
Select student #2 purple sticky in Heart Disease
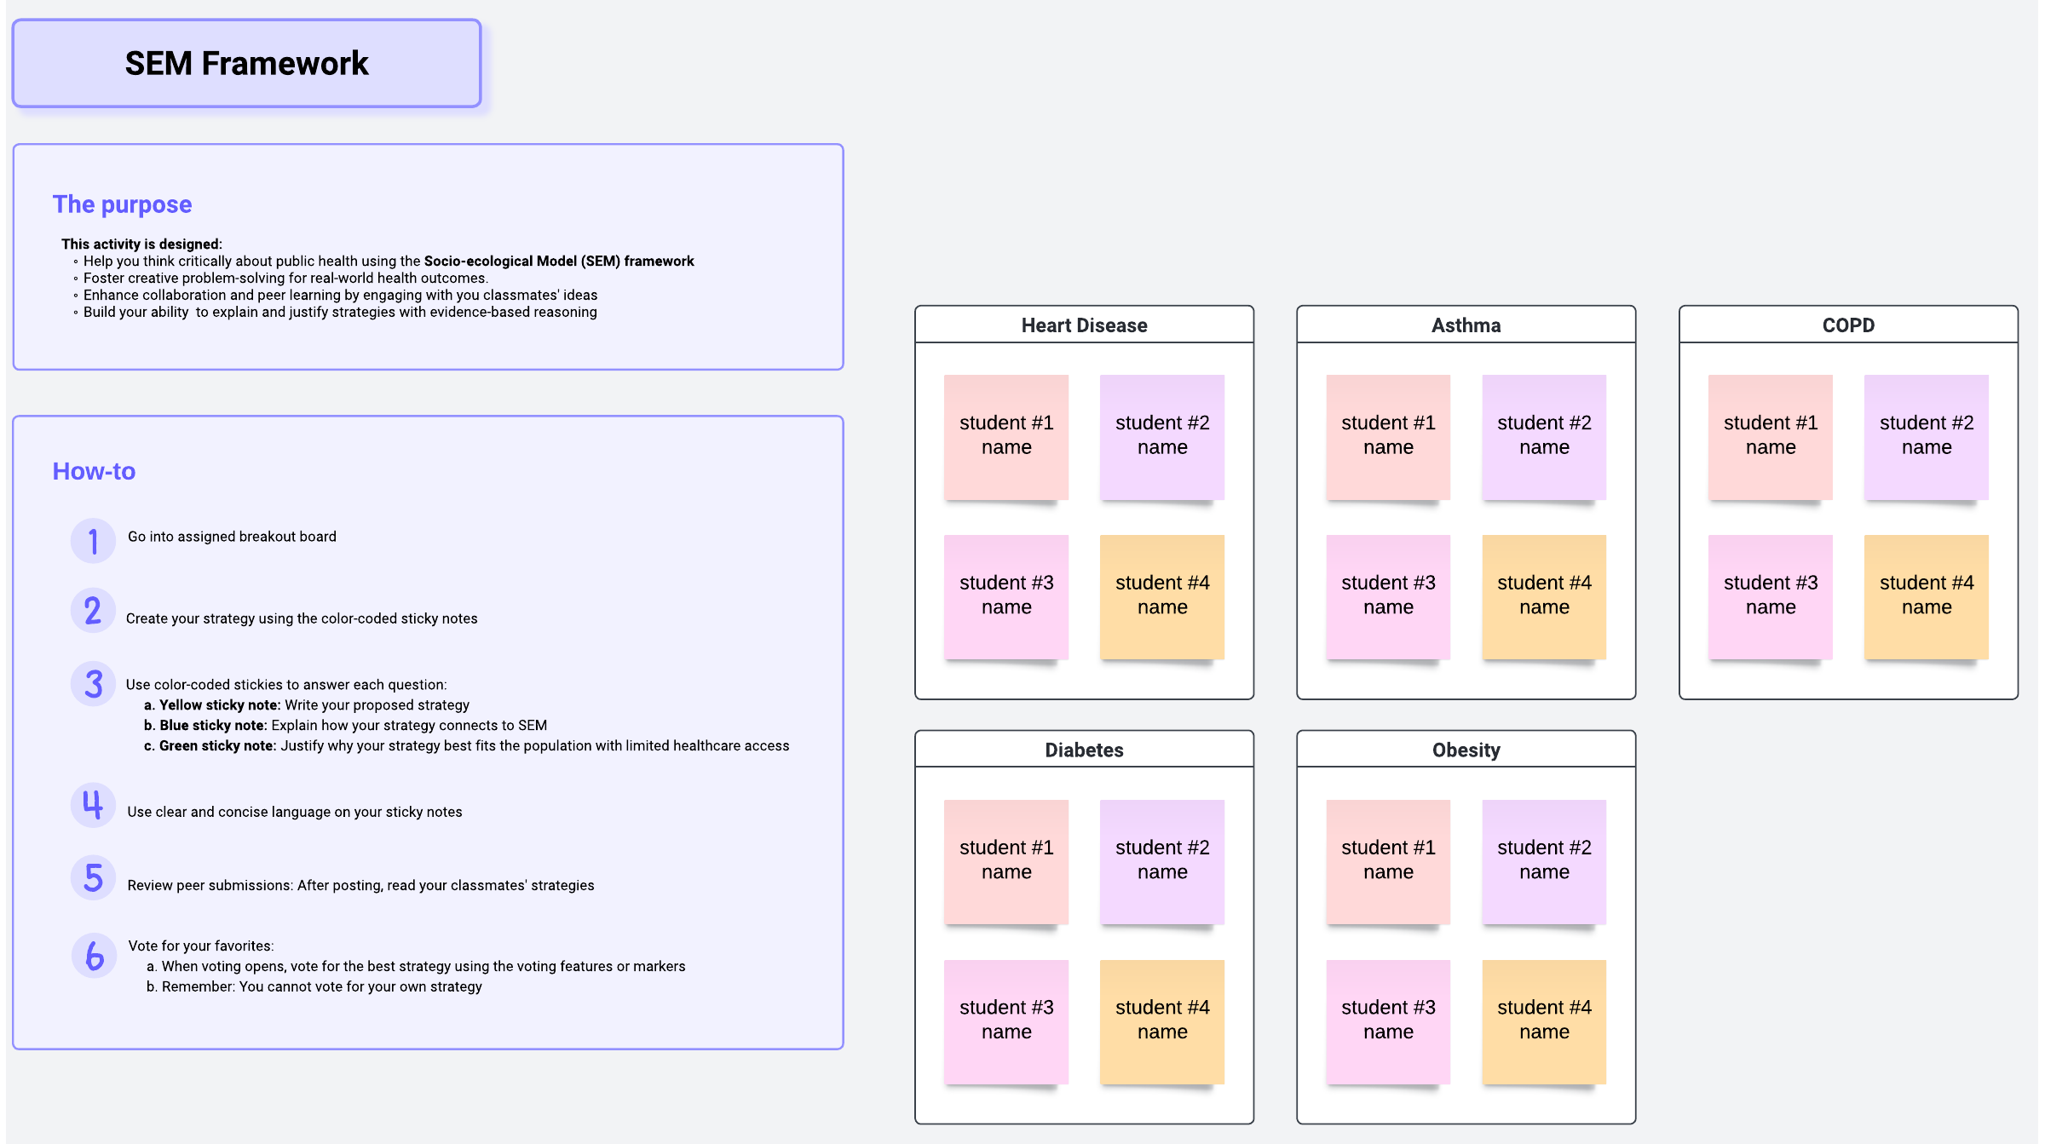(1162, 436)
